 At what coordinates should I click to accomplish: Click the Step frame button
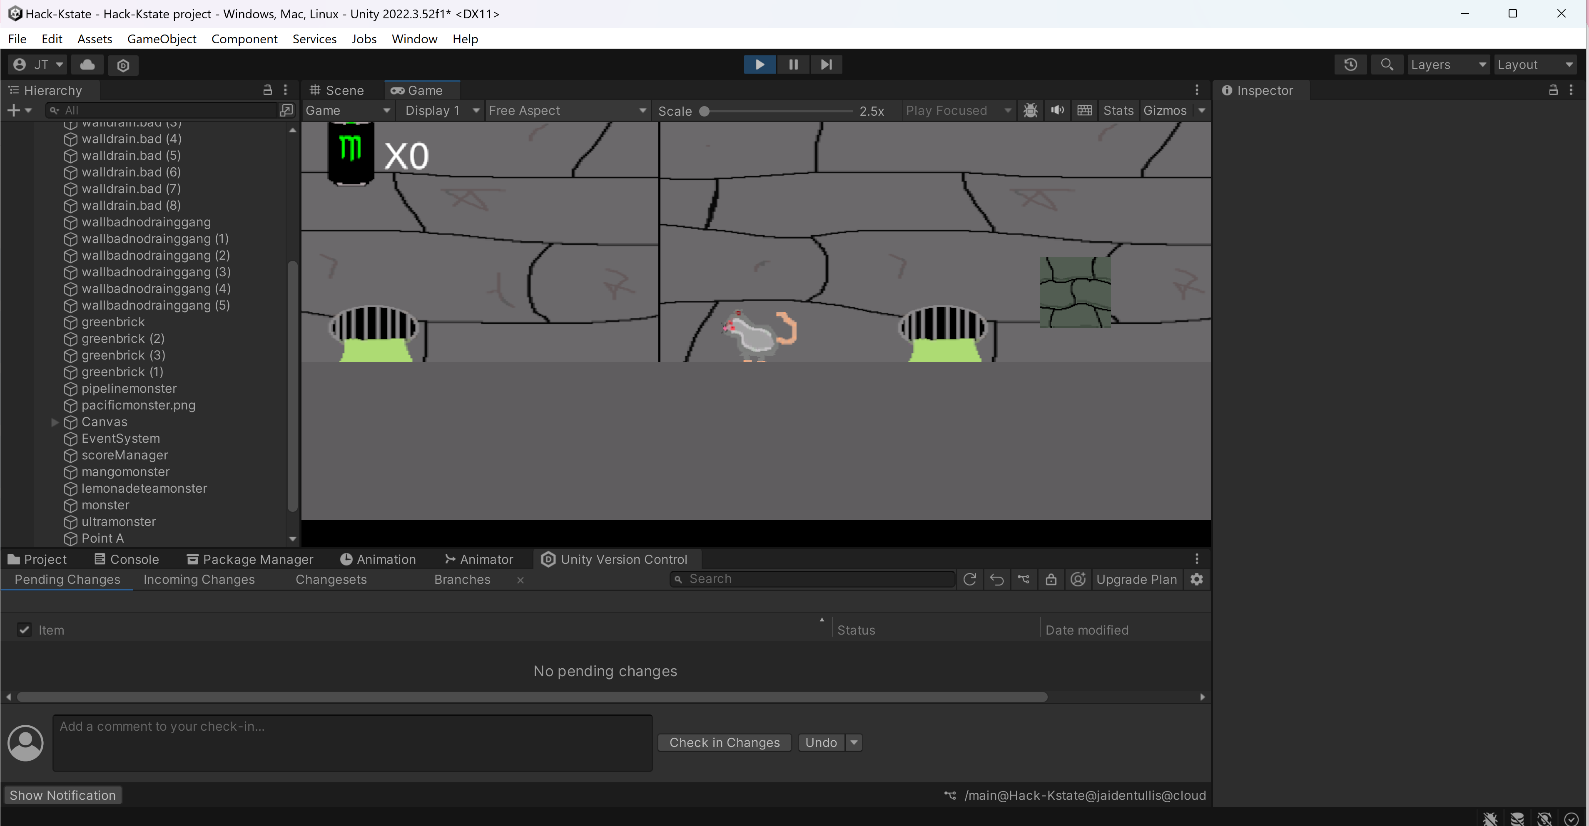pyautogui.click(x=826, y=64)
